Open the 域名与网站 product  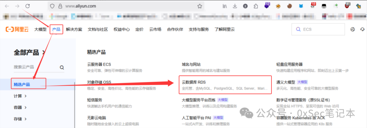(x=191, y=65)
